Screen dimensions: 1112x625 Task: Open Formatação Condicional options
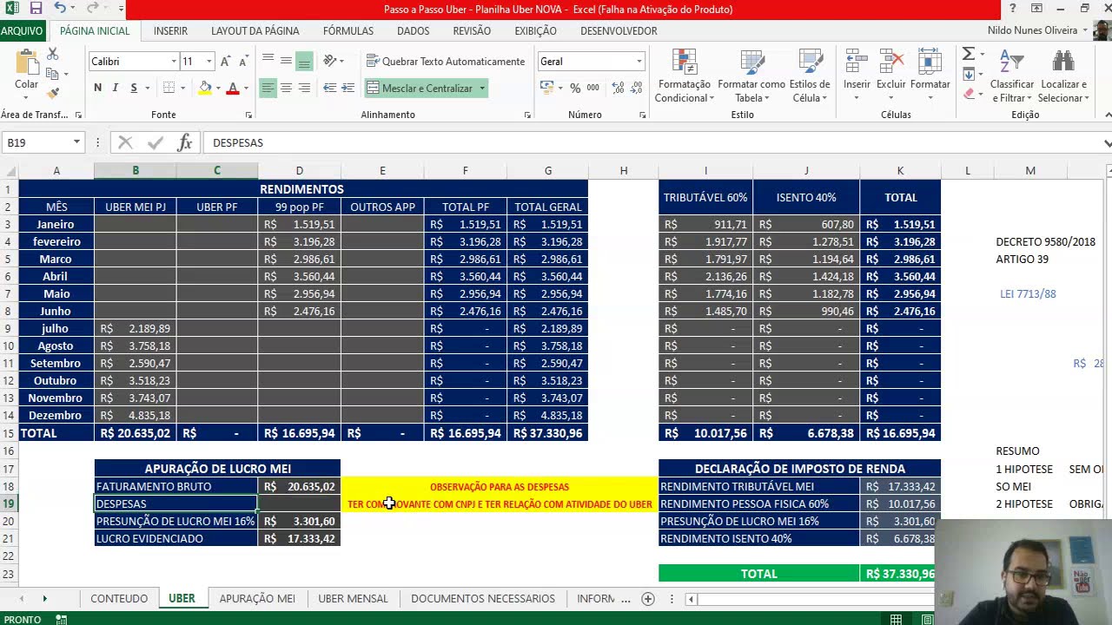pos(685,76)
